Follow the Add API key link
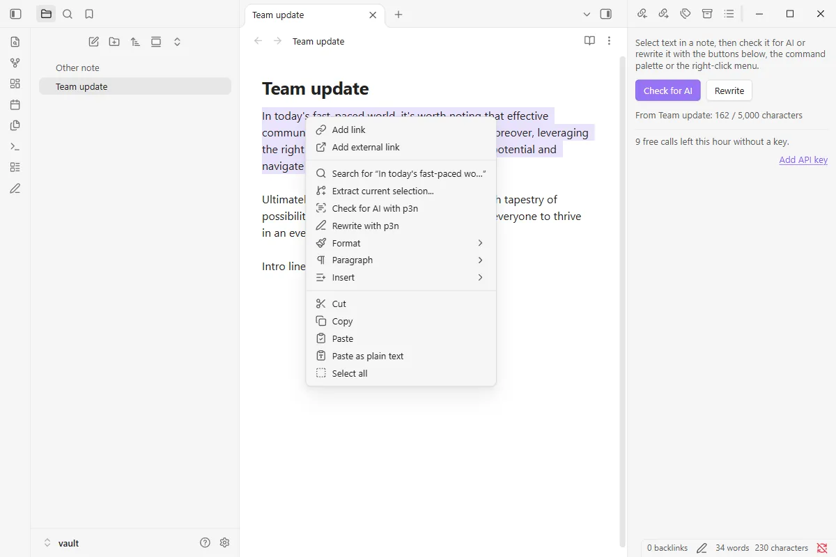 (x=803, y=159)
